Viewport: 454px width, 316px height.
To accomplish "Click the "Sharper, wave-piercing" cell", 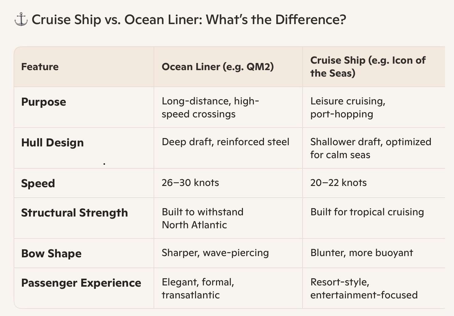I will pyautogui.click(x=215, y=253).
